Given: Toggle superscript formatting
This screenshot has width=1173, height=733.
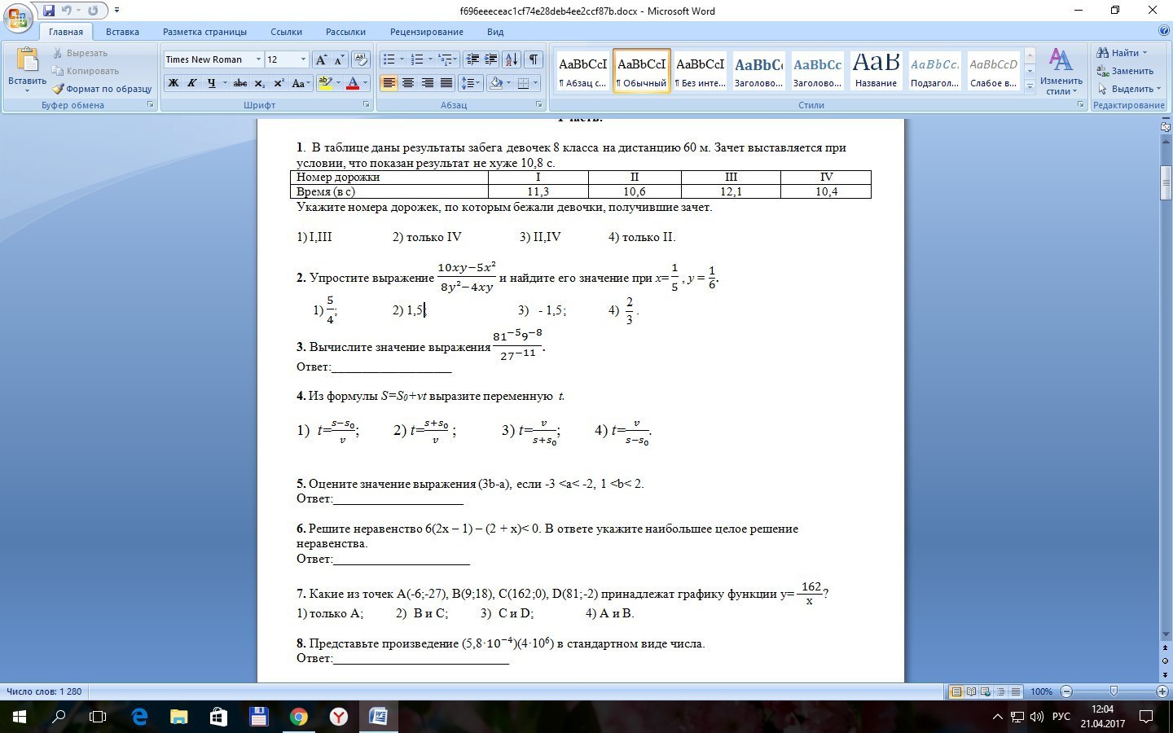Looking at the screenshot, I should tap(279, 83).
